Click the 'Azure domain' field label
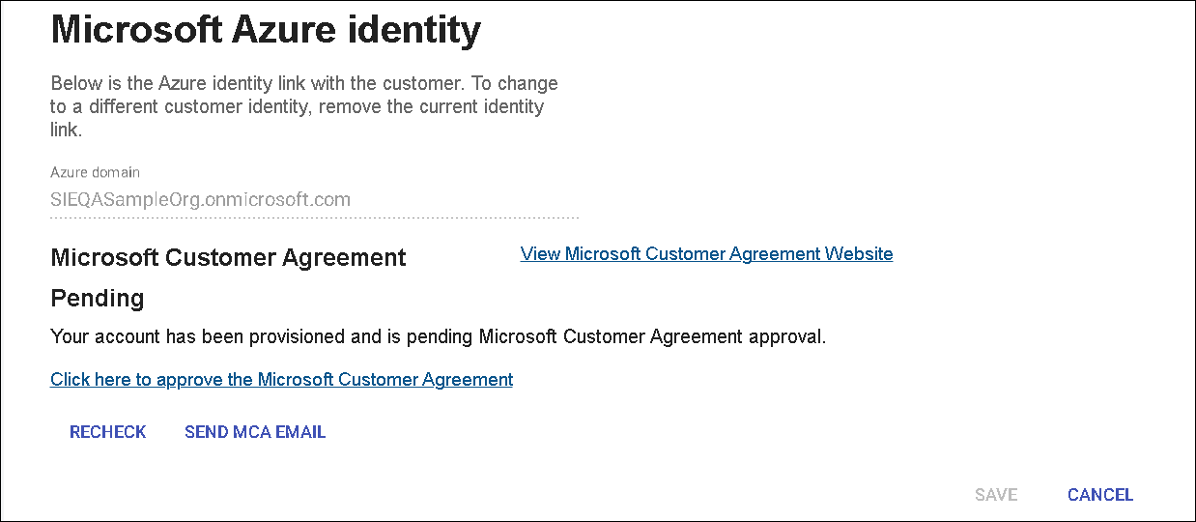The width and height of the screenshot is (1196, 522). [x=95, y=173]
